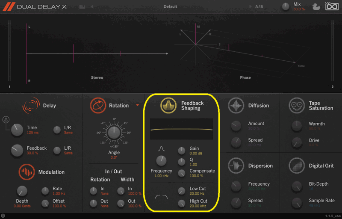Click the ducking duck icon
342x219 pixels.
click(316, 7)
